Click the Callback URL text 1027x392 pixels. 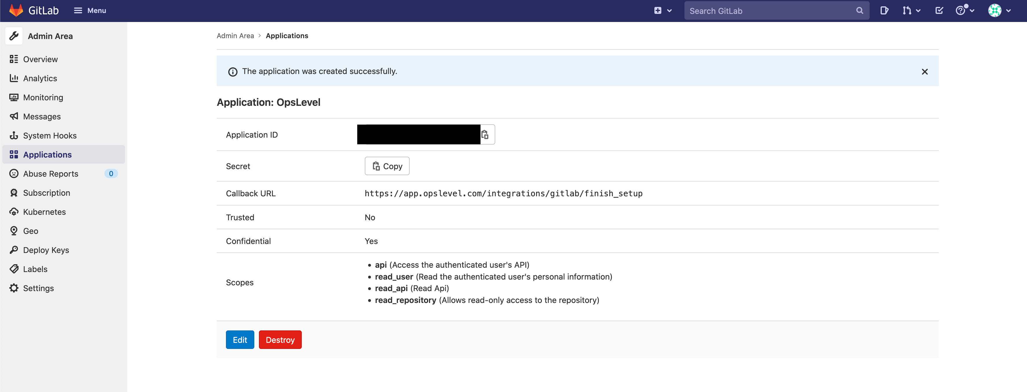504,194
